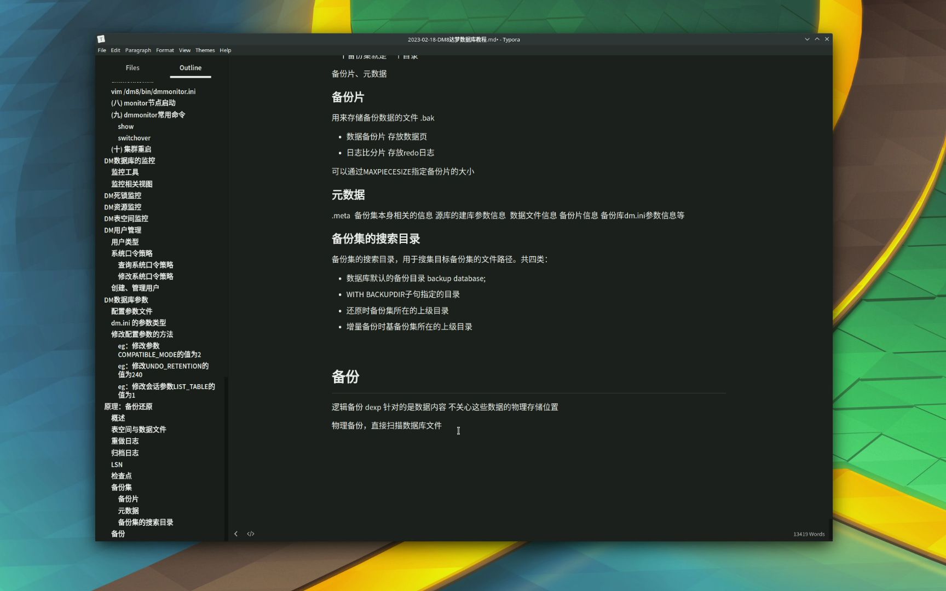Go to outline heading DM数据库的监控
946x591 pixels.
tap(130, 161)
